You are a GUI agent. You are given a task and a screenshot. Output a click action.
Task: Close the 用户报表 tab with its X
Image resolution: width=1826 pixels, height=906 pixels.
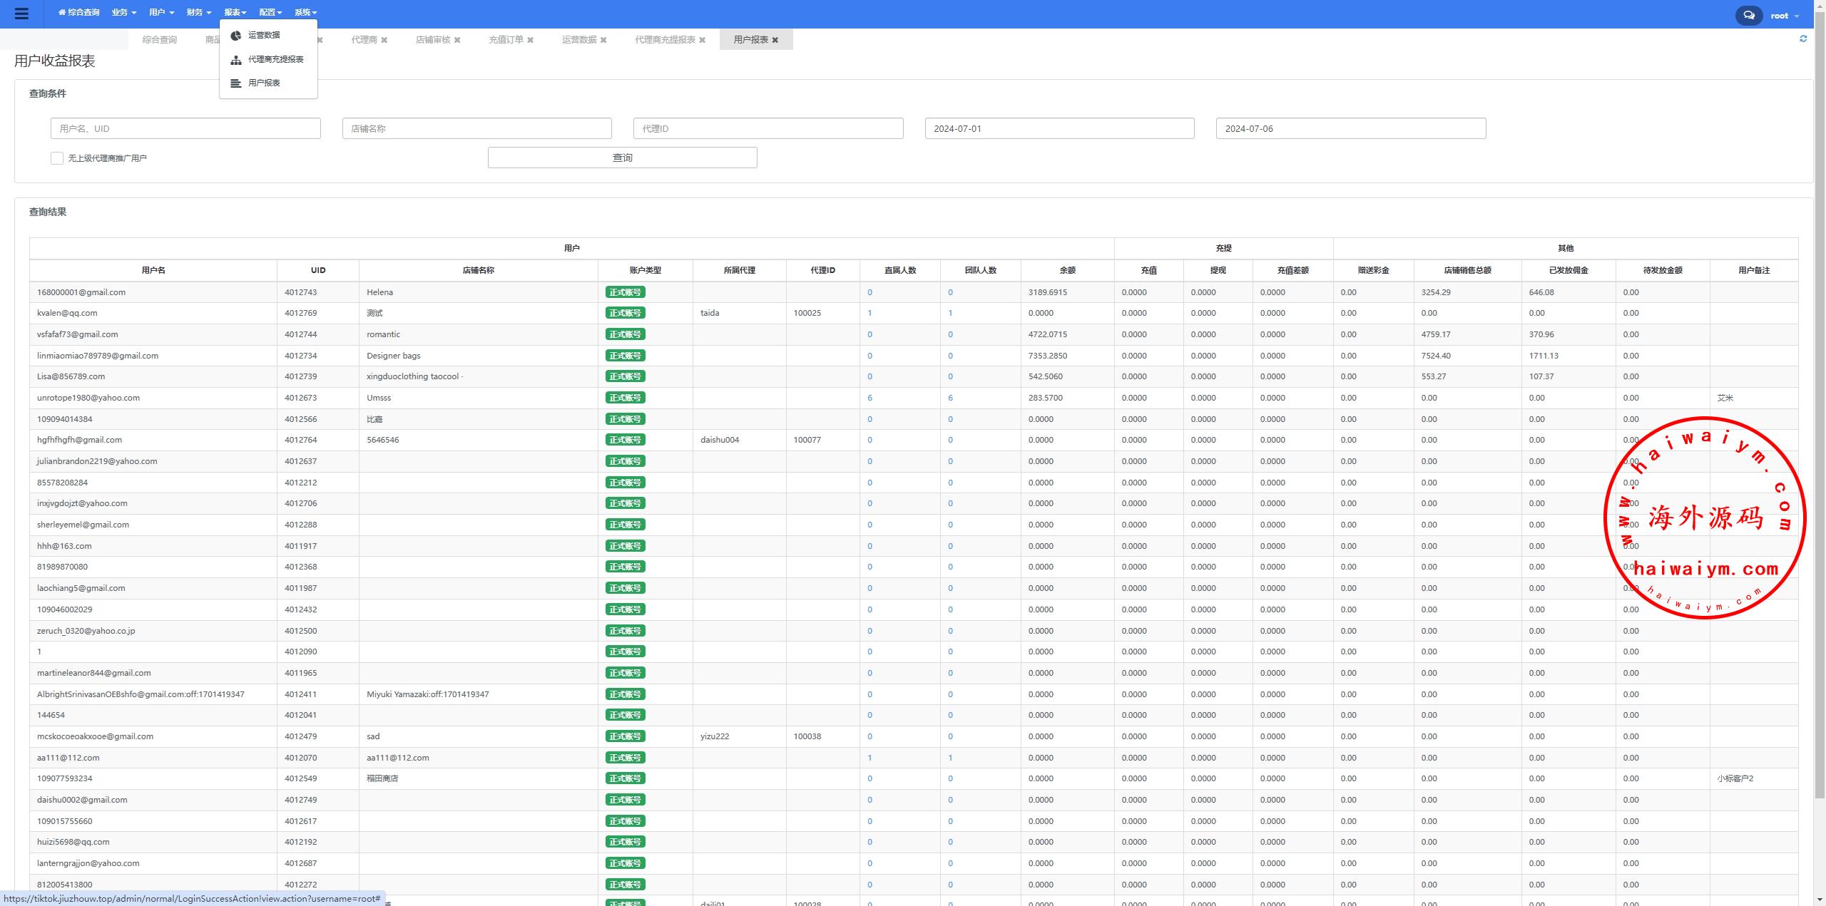tap(775, 40)
